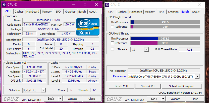Viewport: 209px width, 103px height.
Task: Open Mainboard tab in right window
Action: [x=136, y=12]
